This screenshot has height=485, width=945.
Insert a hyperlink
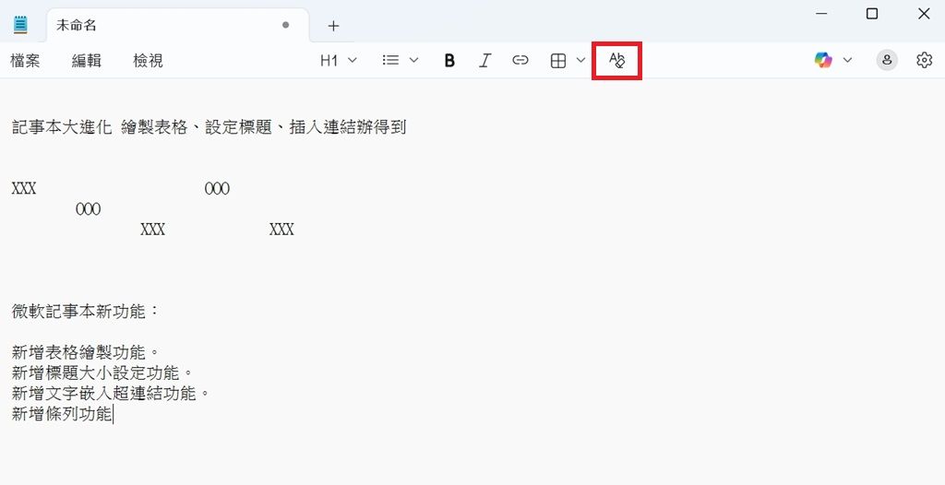click(520, 60)
